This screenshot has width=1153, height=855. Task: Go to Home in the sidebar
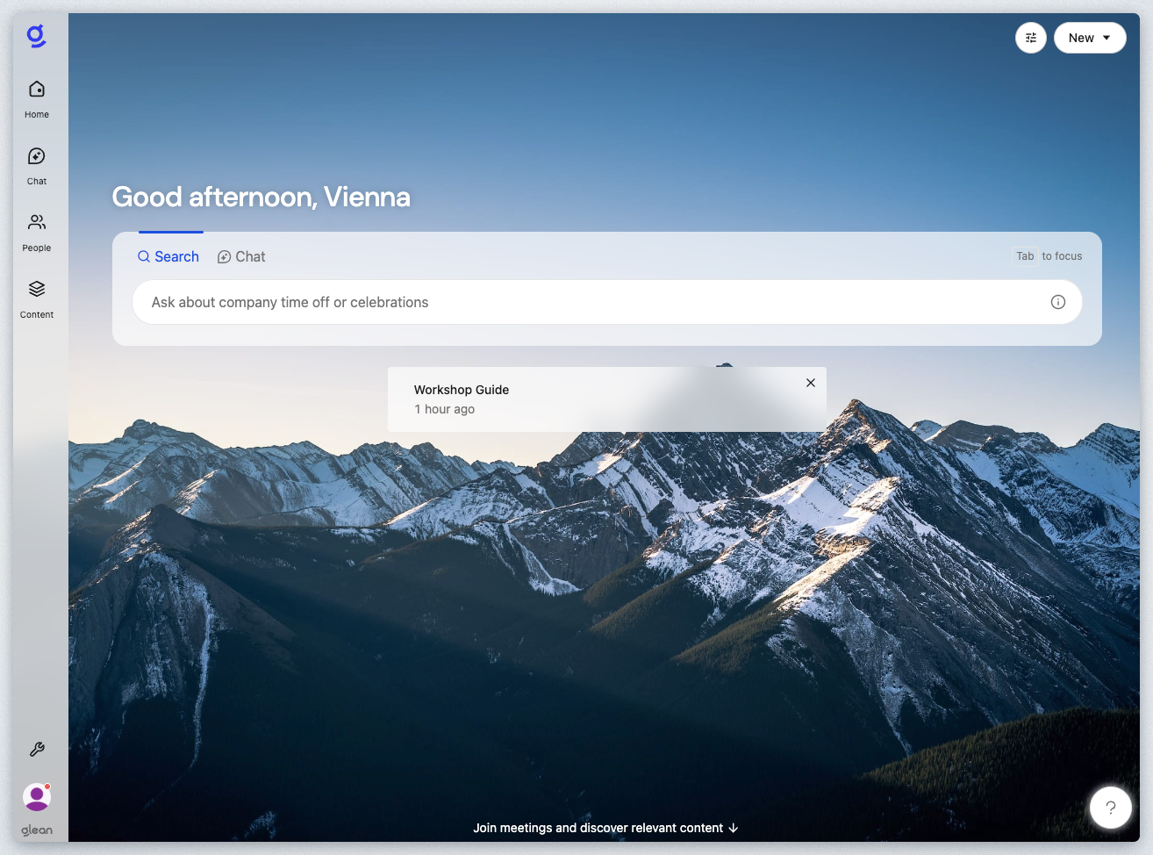click(x=37, y=99)
